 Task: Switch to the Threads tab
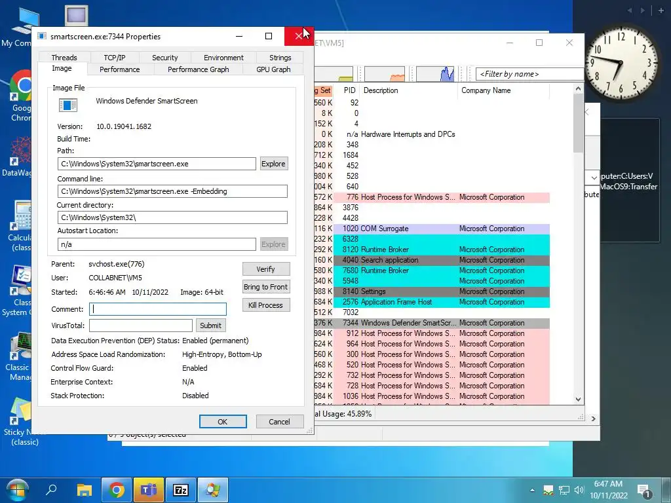[x=64, y=58]
